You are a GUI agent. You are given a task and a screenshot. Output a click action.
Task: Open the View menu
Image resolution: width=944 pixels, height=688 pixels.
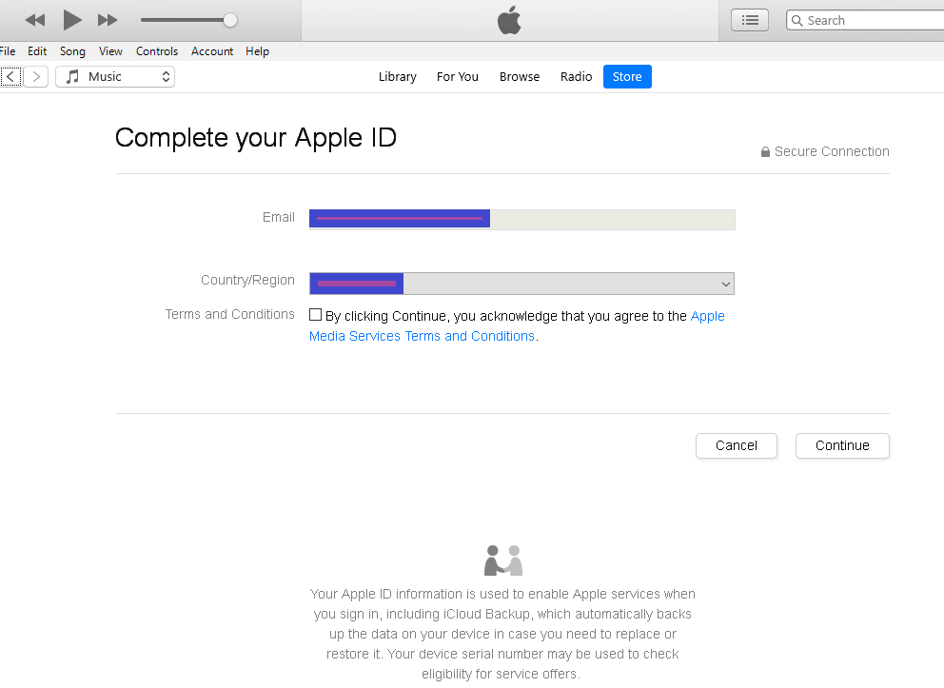110,51
